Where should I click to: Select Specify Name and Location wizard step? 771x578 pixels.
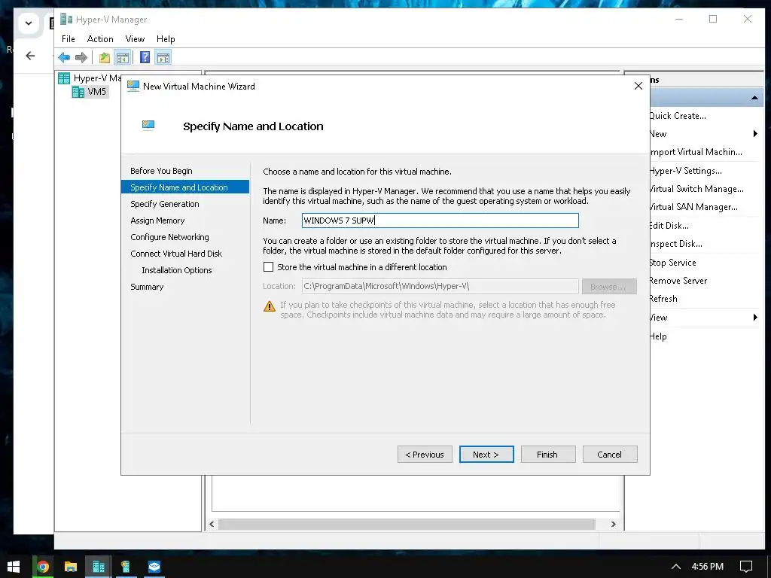(x=185, y=187)
